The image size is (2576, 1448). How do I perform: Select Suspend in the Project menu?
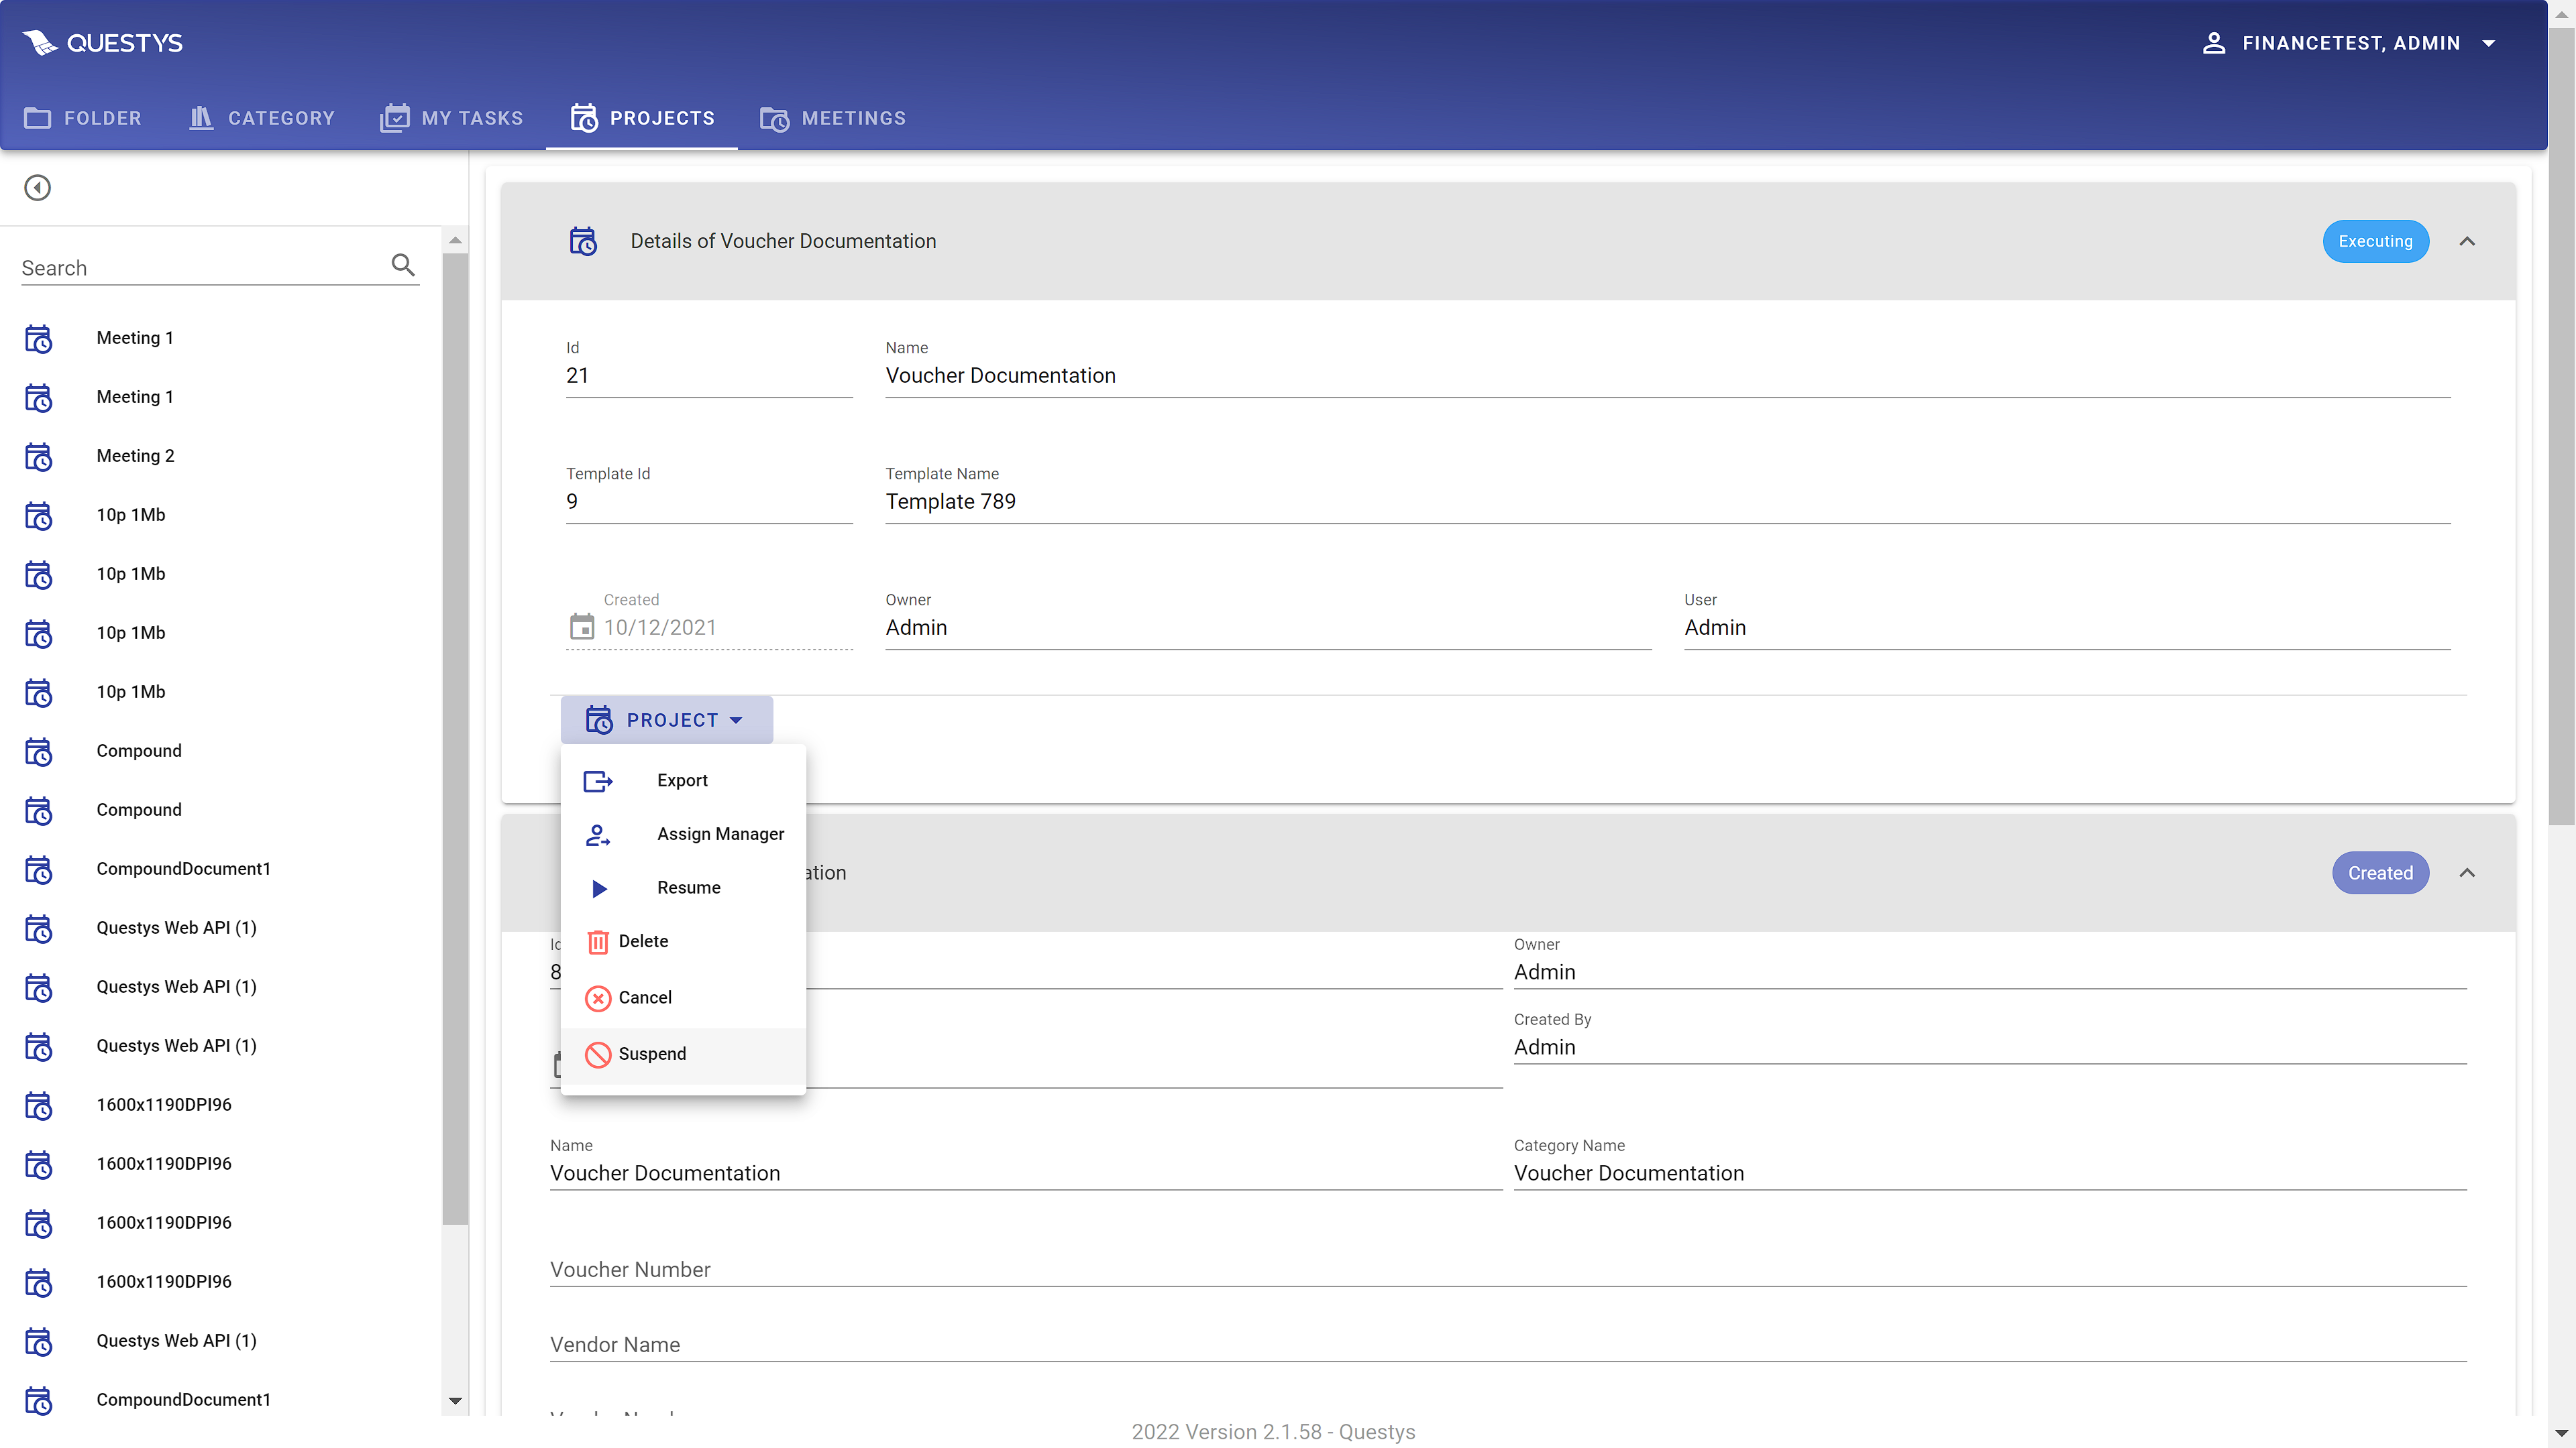[x=683, y=1054]
